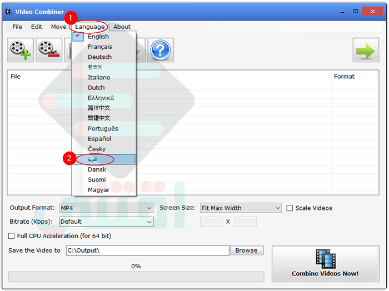Click the Language menu
The image size is (389, 291).
[x=90, y=27]
